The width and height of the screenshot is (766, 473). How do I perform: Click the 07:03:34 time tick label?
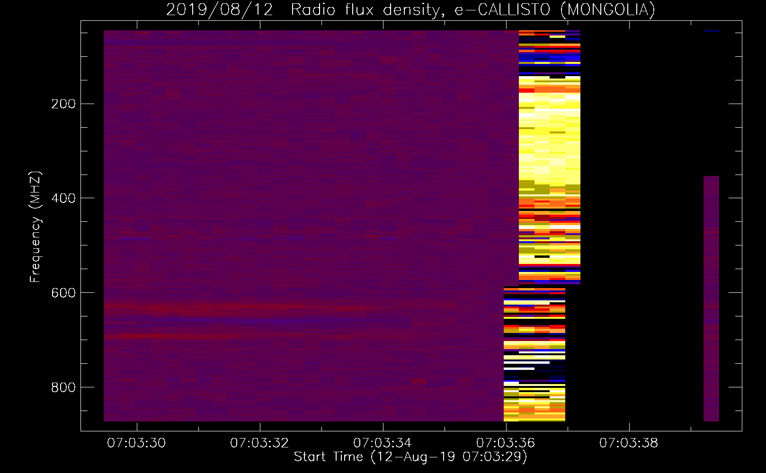coord(383,443)
